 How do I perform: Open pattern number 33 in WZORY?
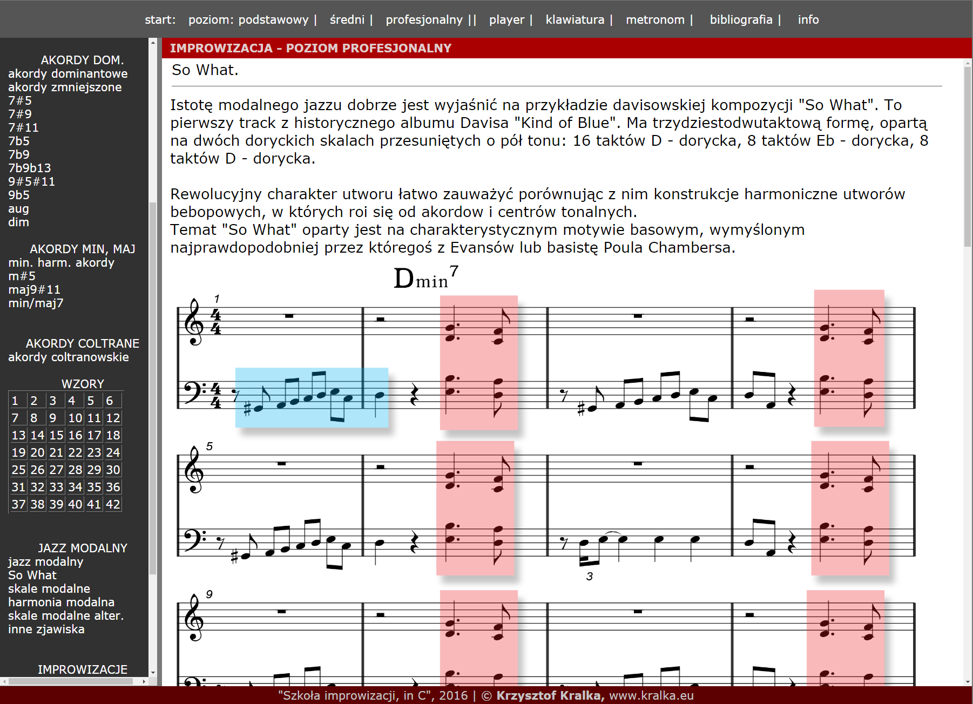point(56,487)
